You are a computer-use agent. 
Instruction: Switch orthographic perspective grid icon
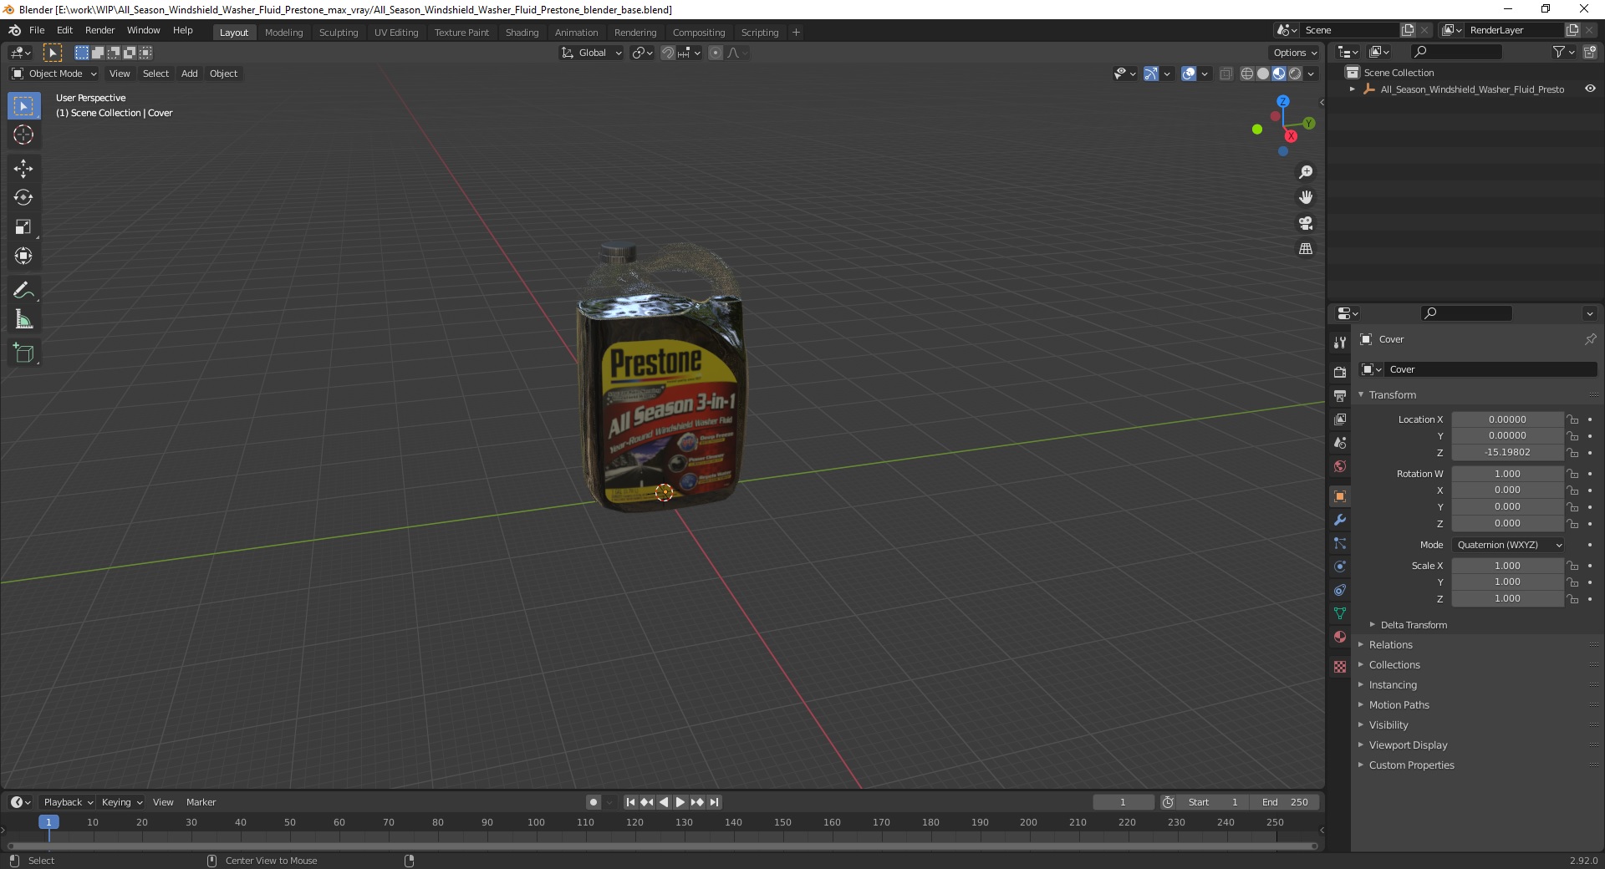tap(1305, 249)
